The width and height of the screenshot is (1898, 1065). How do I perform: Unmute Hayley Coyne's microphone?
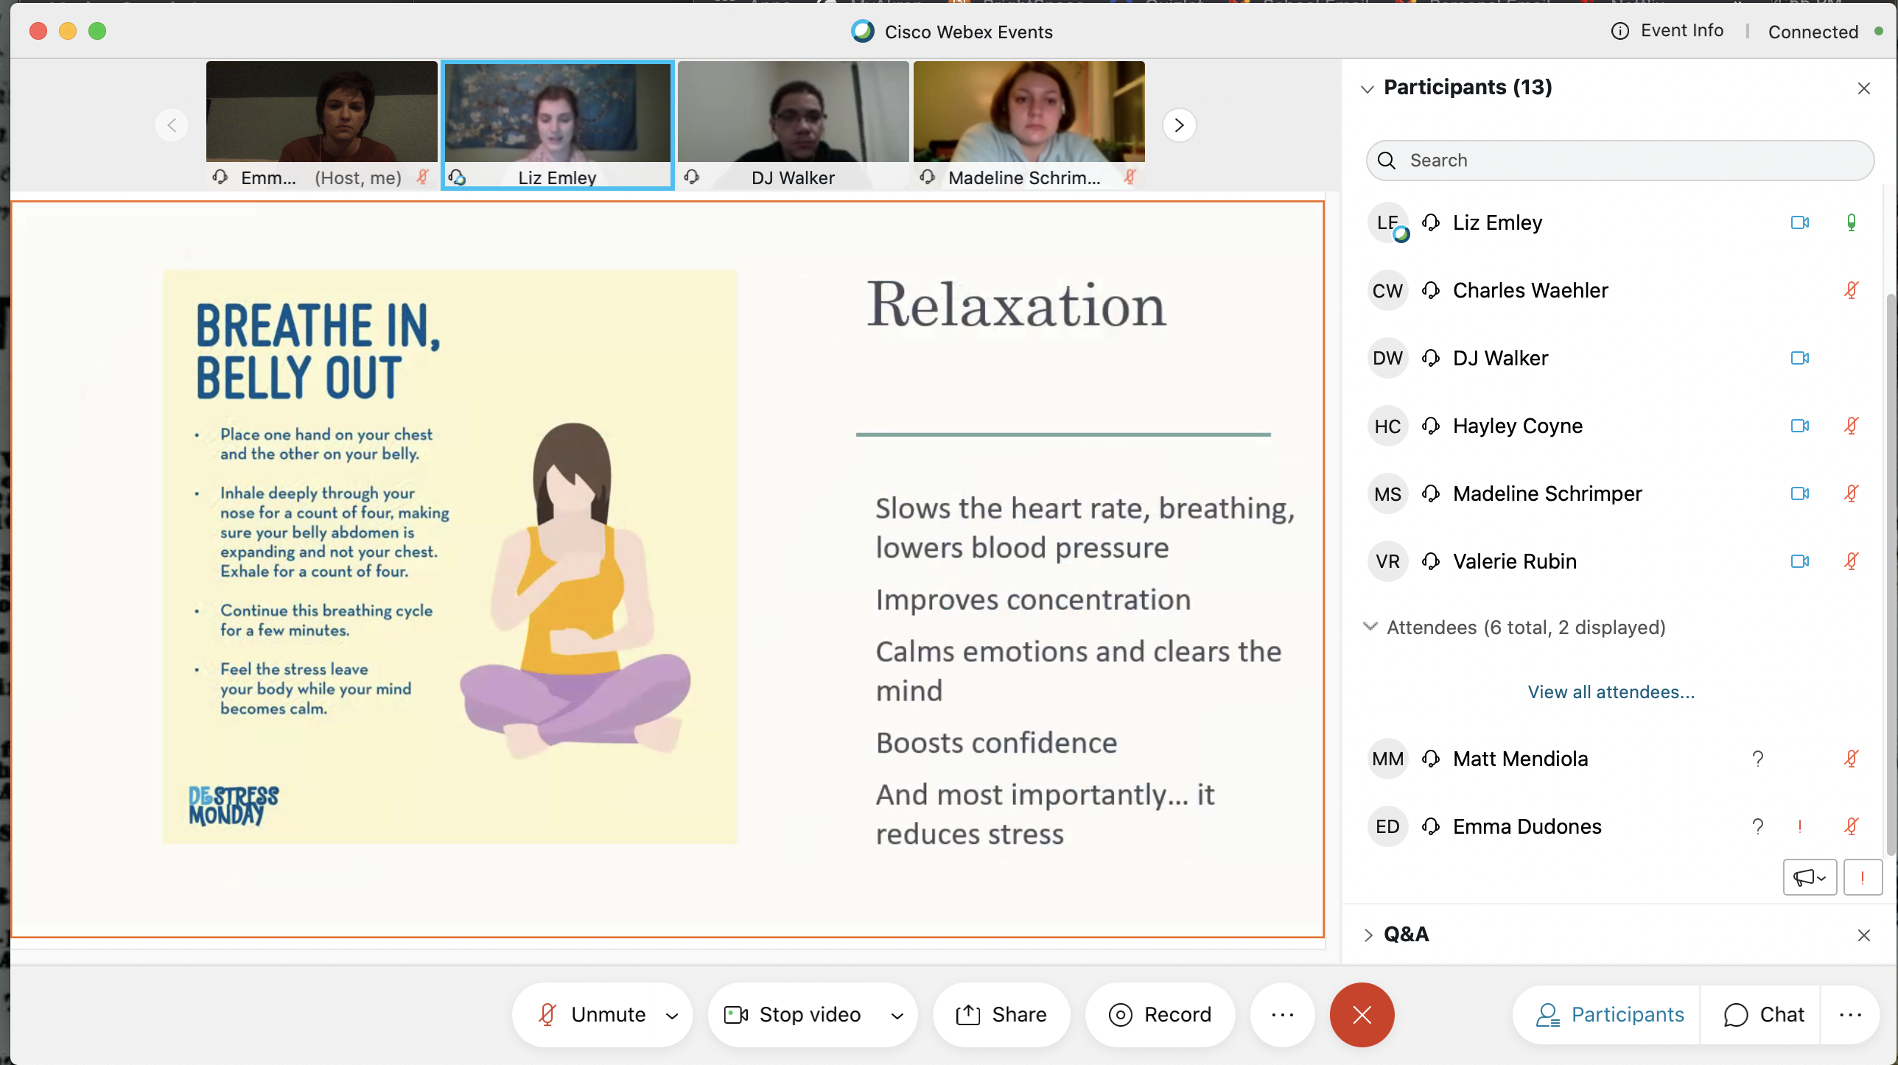(x=1851, y=426)
